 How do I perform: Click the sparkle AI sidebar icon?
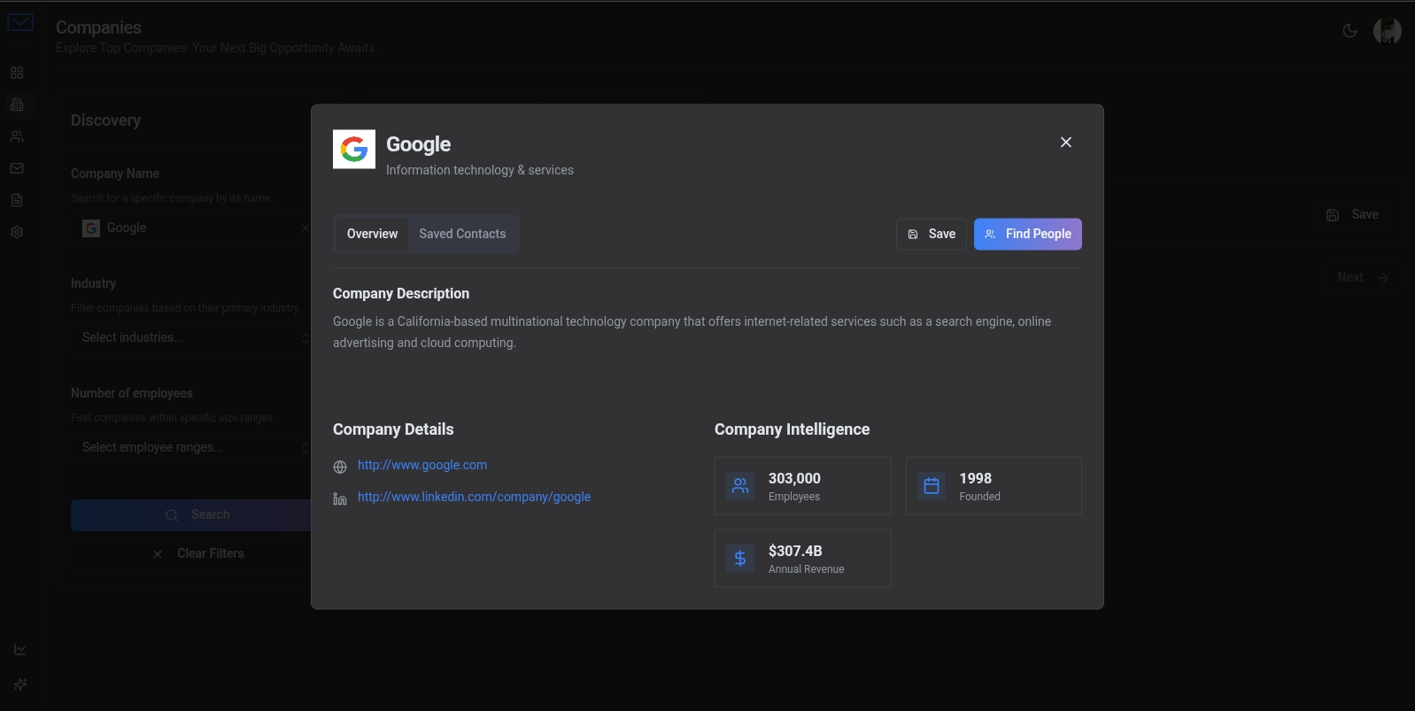point(20,684)
